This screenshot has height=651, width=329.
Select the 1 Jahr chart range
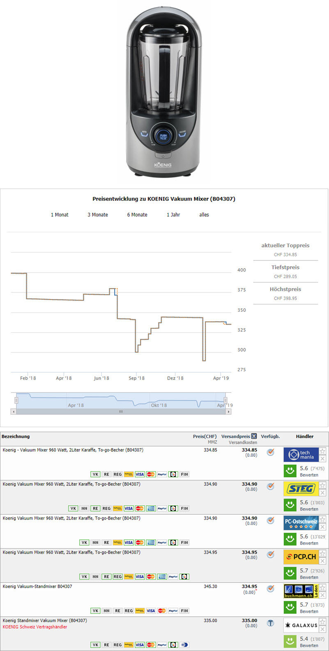pos(173,215)
